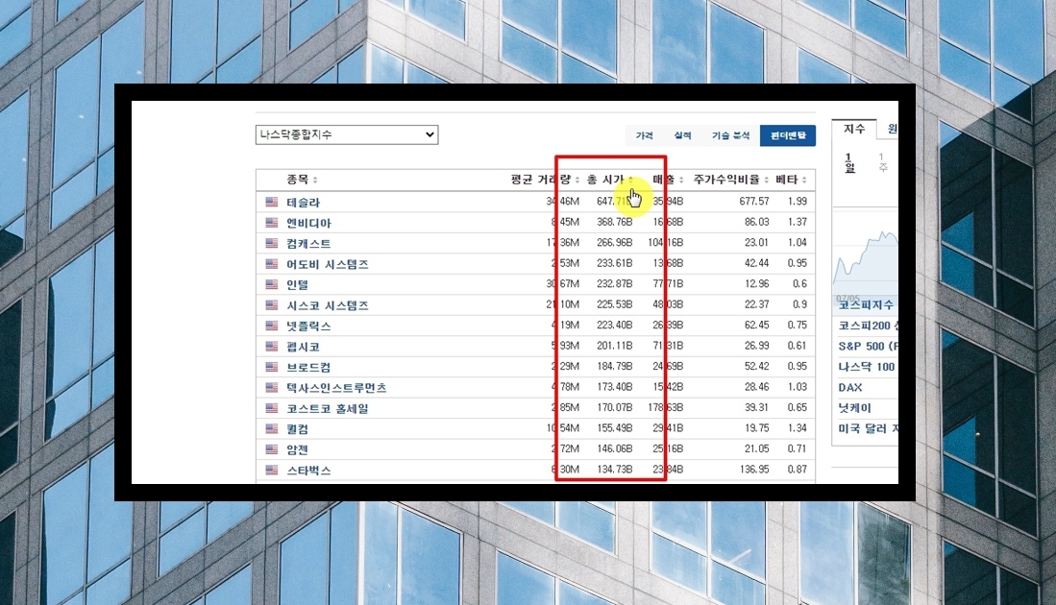
Task: Click 코스트코 홀세일 P/E value 39.31
Action: pyautogui.click(x=756, y=408)
